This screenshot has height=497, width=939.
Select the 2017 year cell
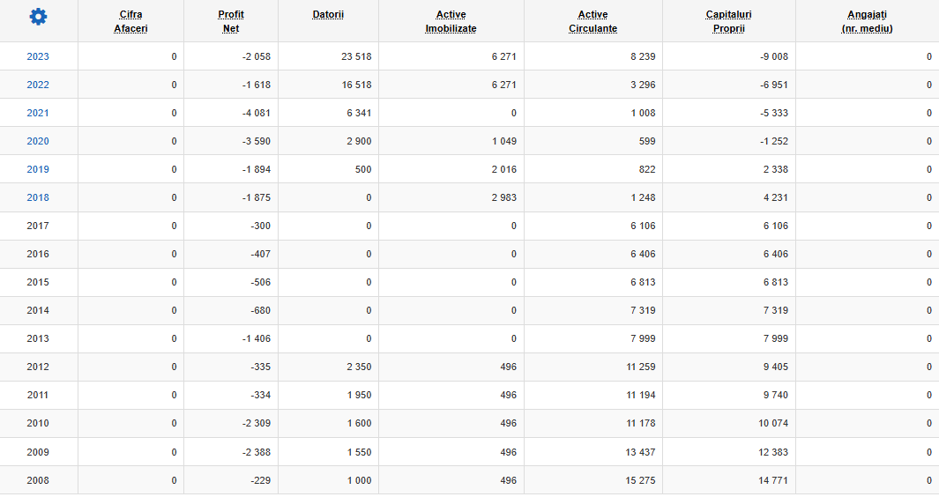(38, 226)
